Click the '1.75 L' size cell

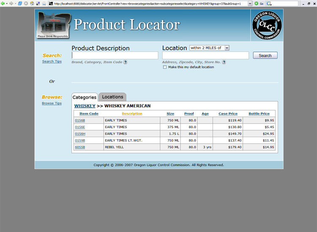170,134
